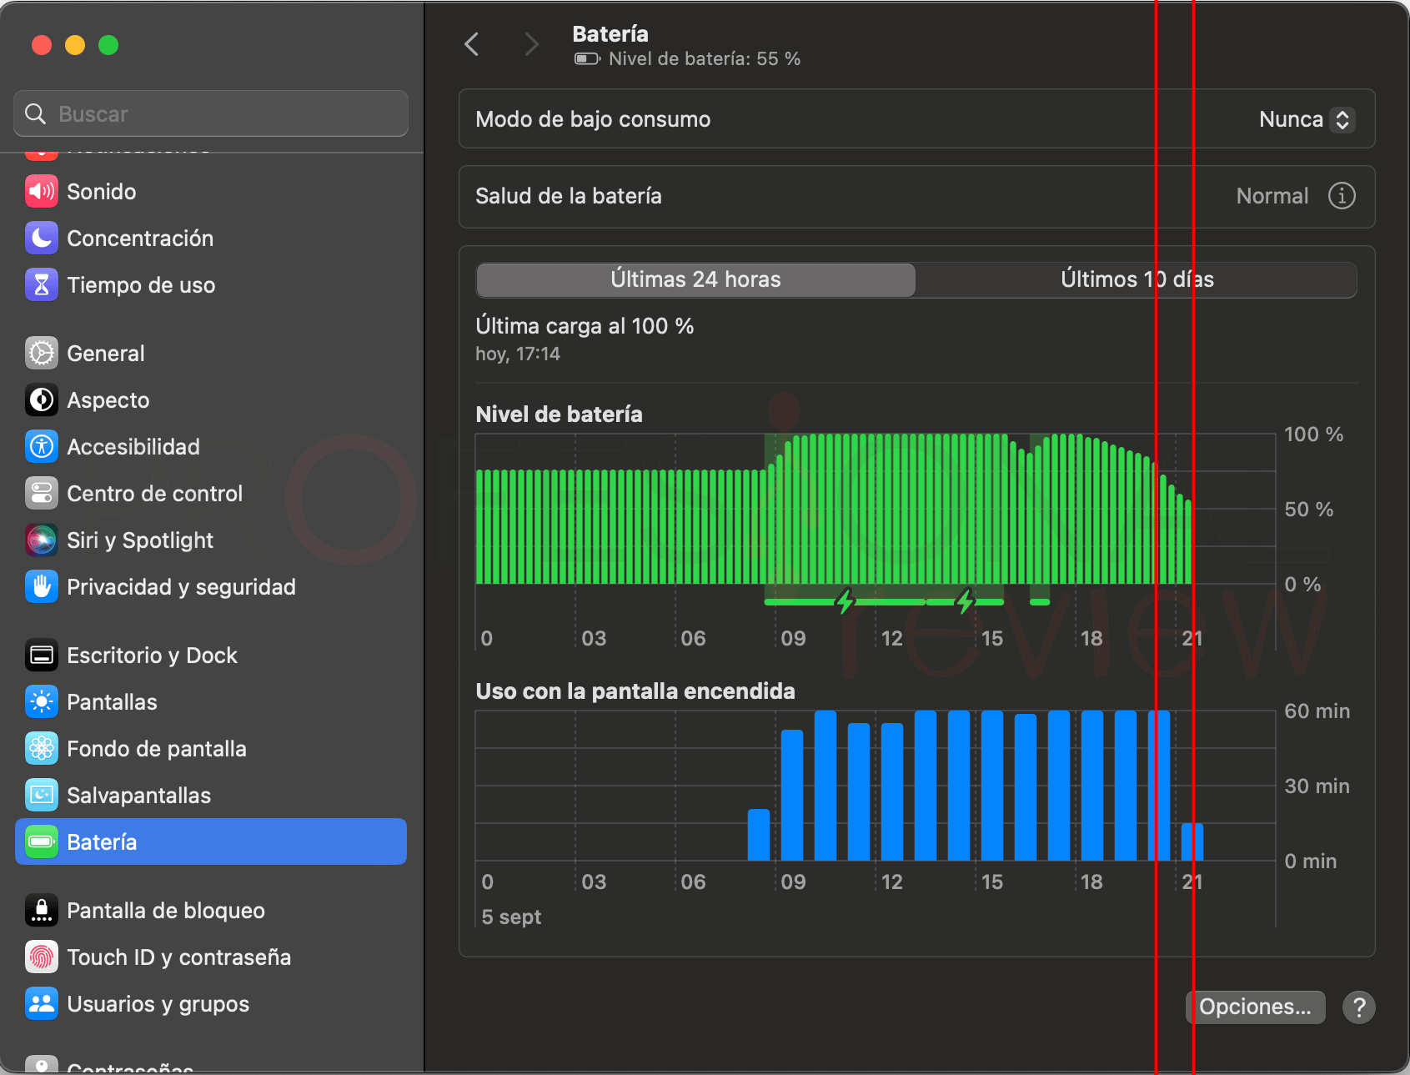Click the 'Nivel de batería' chart heading

[x=559, y=414]
